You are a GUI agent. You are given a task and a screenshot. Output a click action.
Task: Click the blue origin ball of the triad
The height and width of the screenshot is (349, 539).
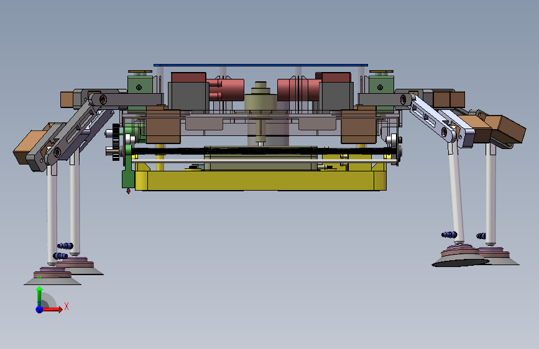pyautogui.click(x=40, y=309)
